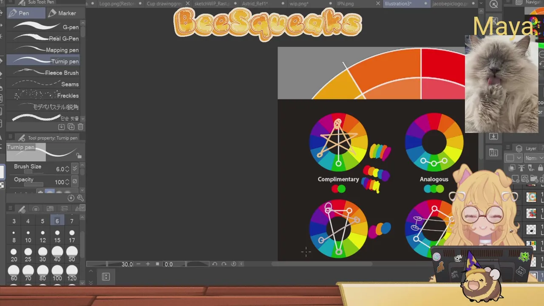Select the Turnip pen brush
This screenshot has height=306, width=544.
43,61
